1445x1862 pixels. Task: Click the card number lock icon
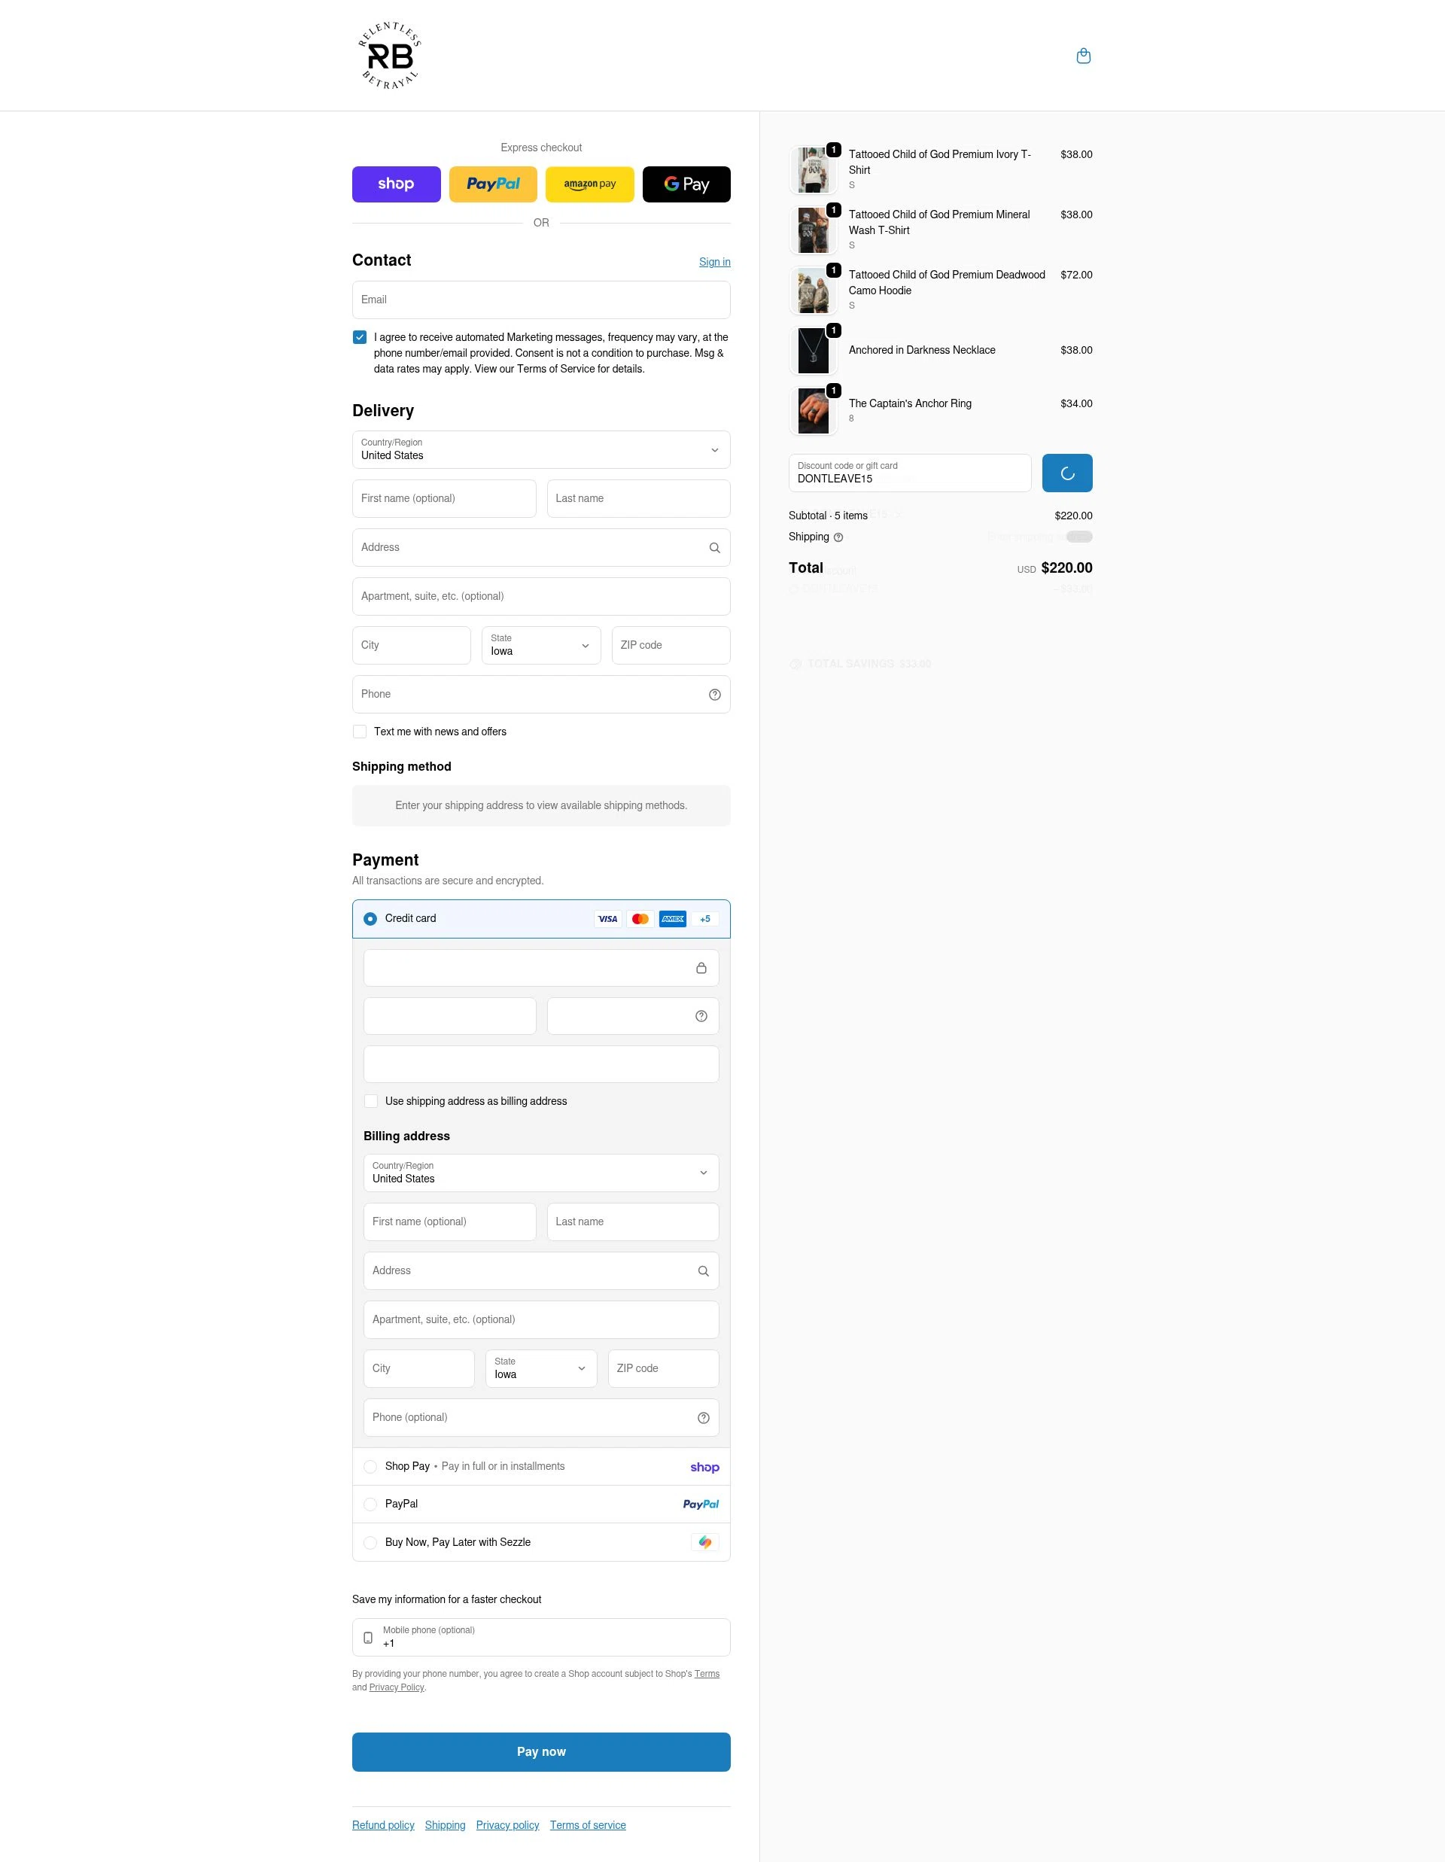[x=701, y=969]
